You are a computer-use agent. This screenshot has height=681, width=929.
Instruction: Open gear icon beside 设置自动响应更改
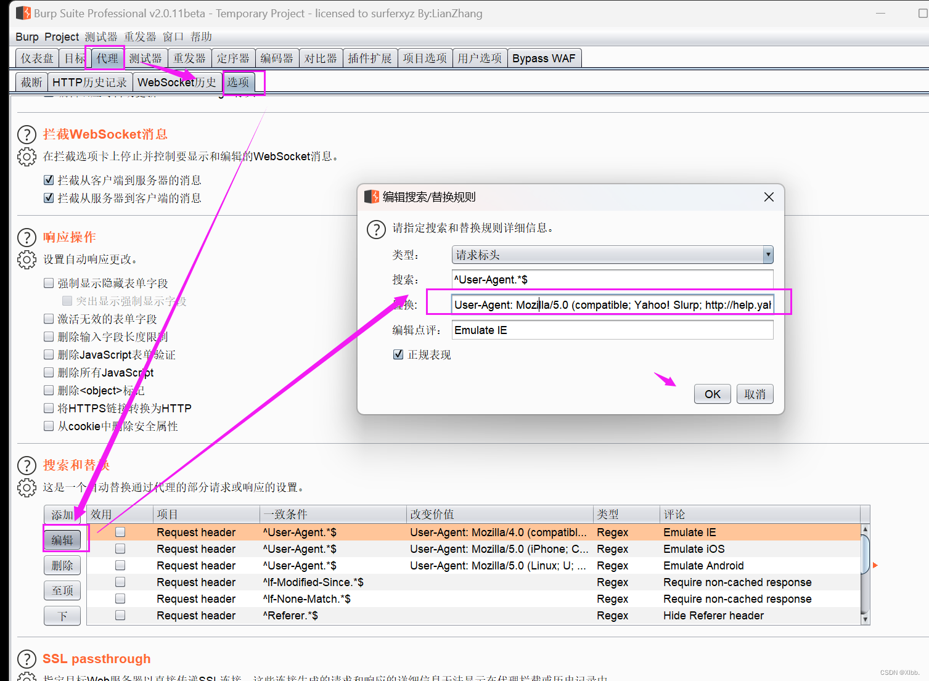pos(27,259)
